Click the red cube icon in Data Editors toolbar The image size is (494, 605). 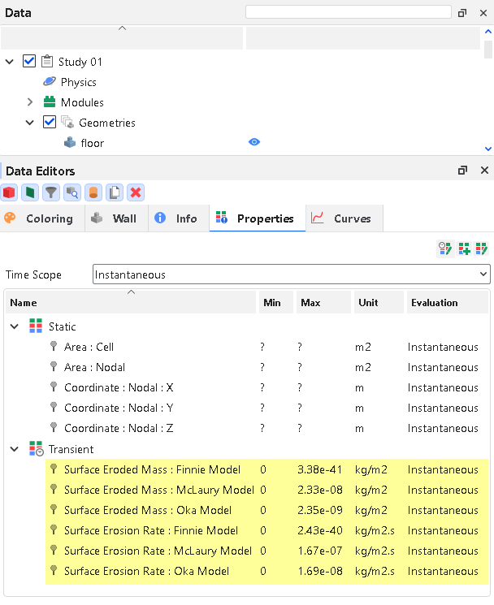[9, 192]
